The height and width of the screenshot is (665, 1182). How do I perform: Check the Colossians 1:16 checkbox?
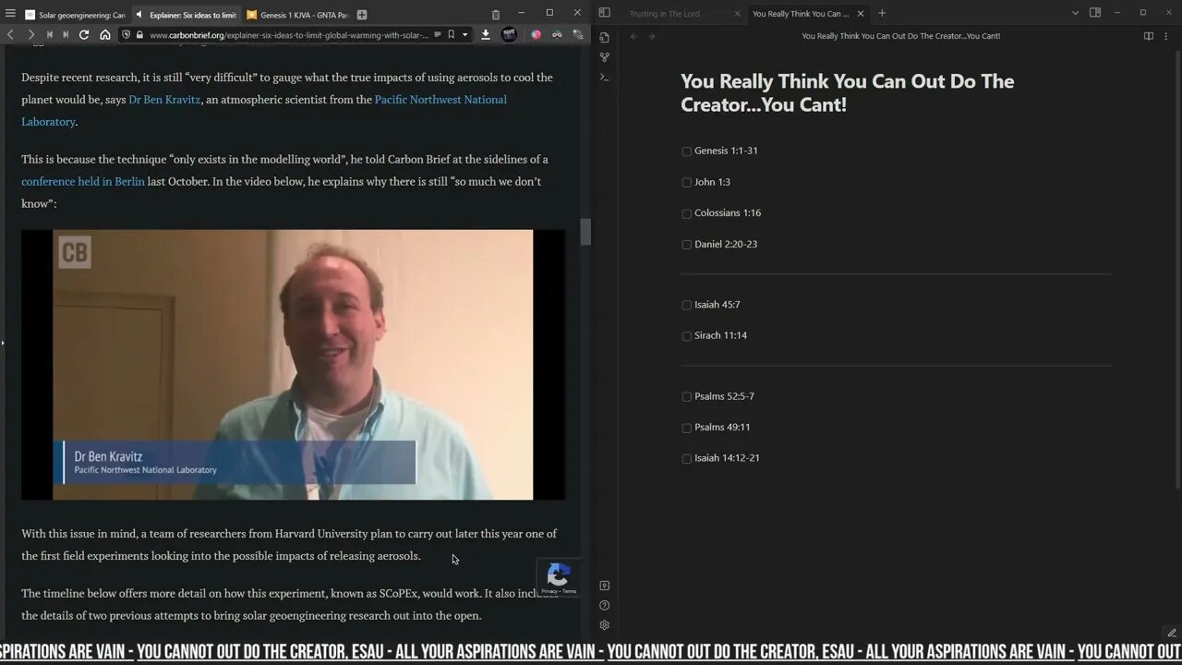(686, 213)
